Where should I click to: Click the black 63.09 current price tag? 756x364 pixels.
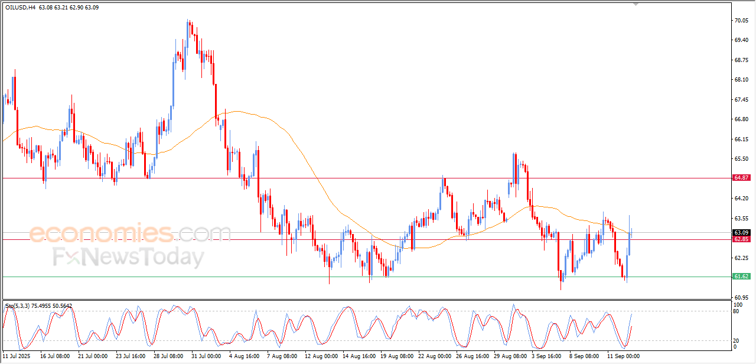[741, 233]
